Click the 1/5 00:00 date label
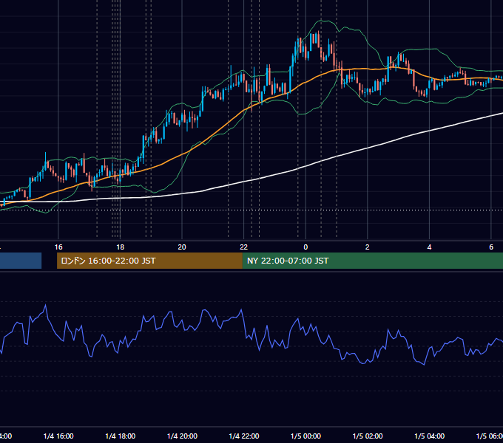The image size is (503, 443). [305, 436]
